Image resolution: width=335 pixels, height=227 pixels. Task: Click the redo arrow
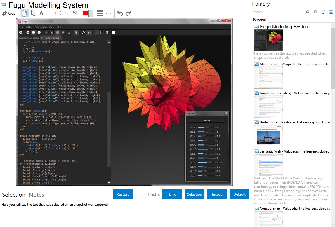coord(128,13)
